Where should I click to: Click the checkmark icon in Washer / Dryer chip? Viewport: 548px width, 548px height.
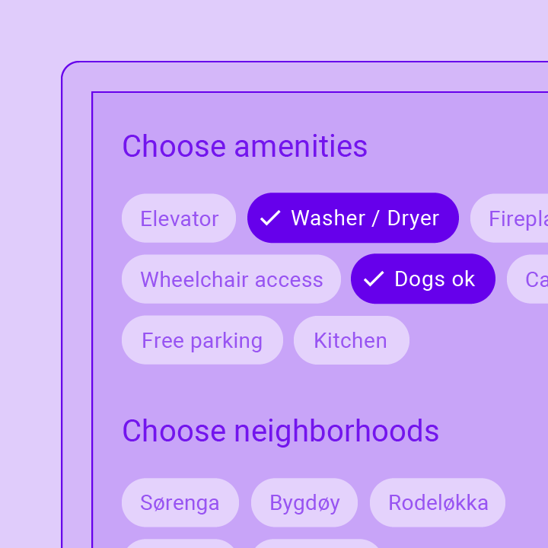point(270,218)
